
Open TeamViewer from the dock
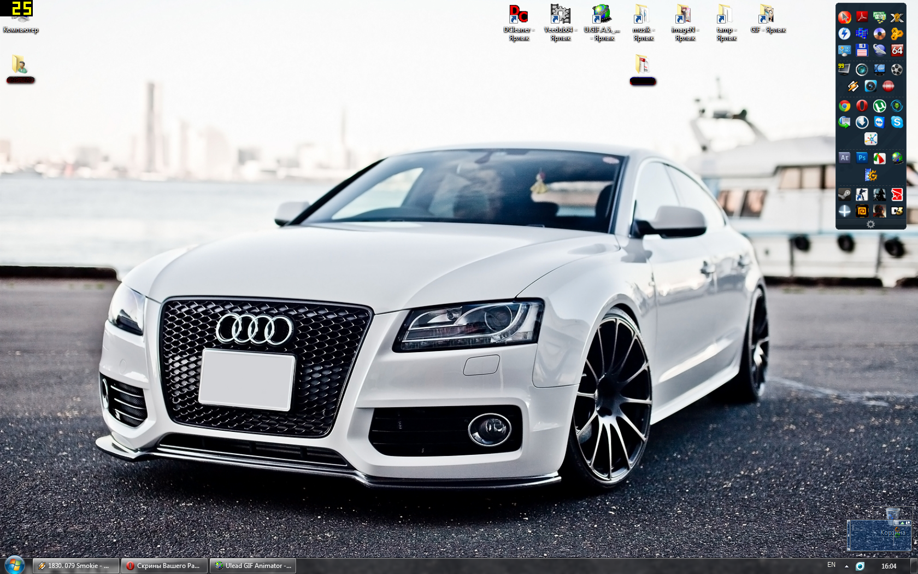(x=879, y=122)
